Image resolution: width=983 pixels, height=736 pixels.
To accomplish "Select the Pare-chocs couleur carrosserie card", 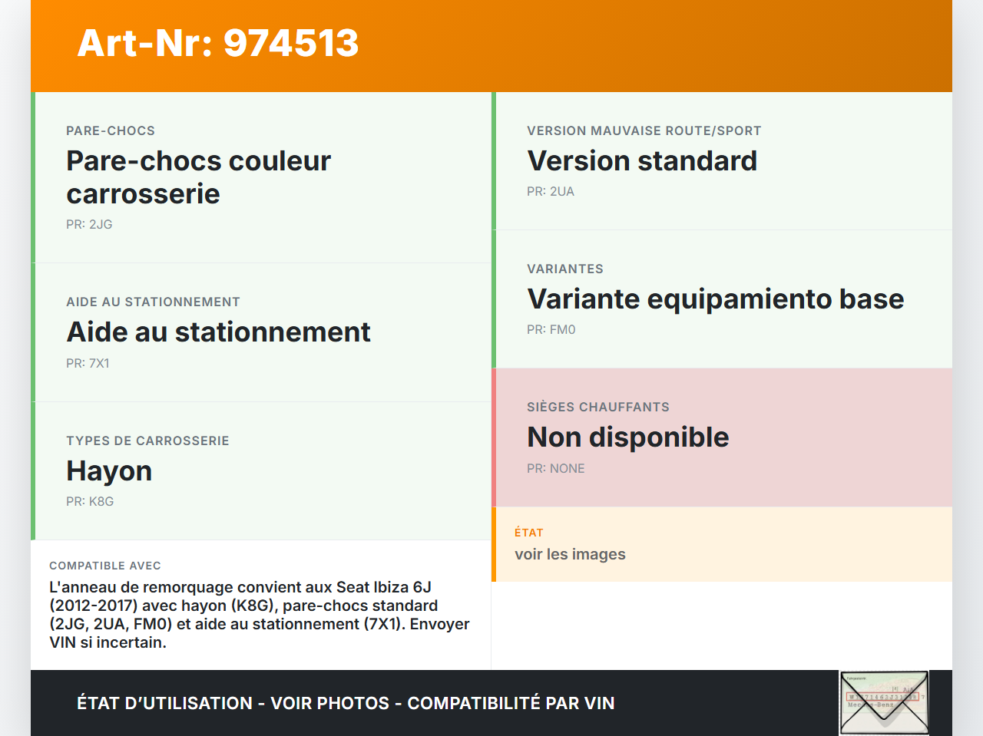I will point(261,177).
